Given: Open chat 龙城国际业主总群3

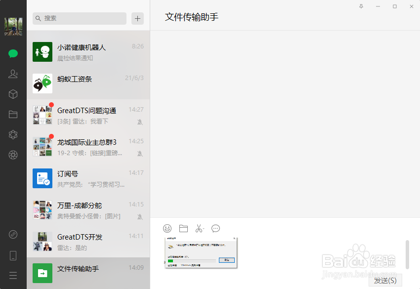Looking at the screenshot, I should pyautogui.click(x=88, y=147).
